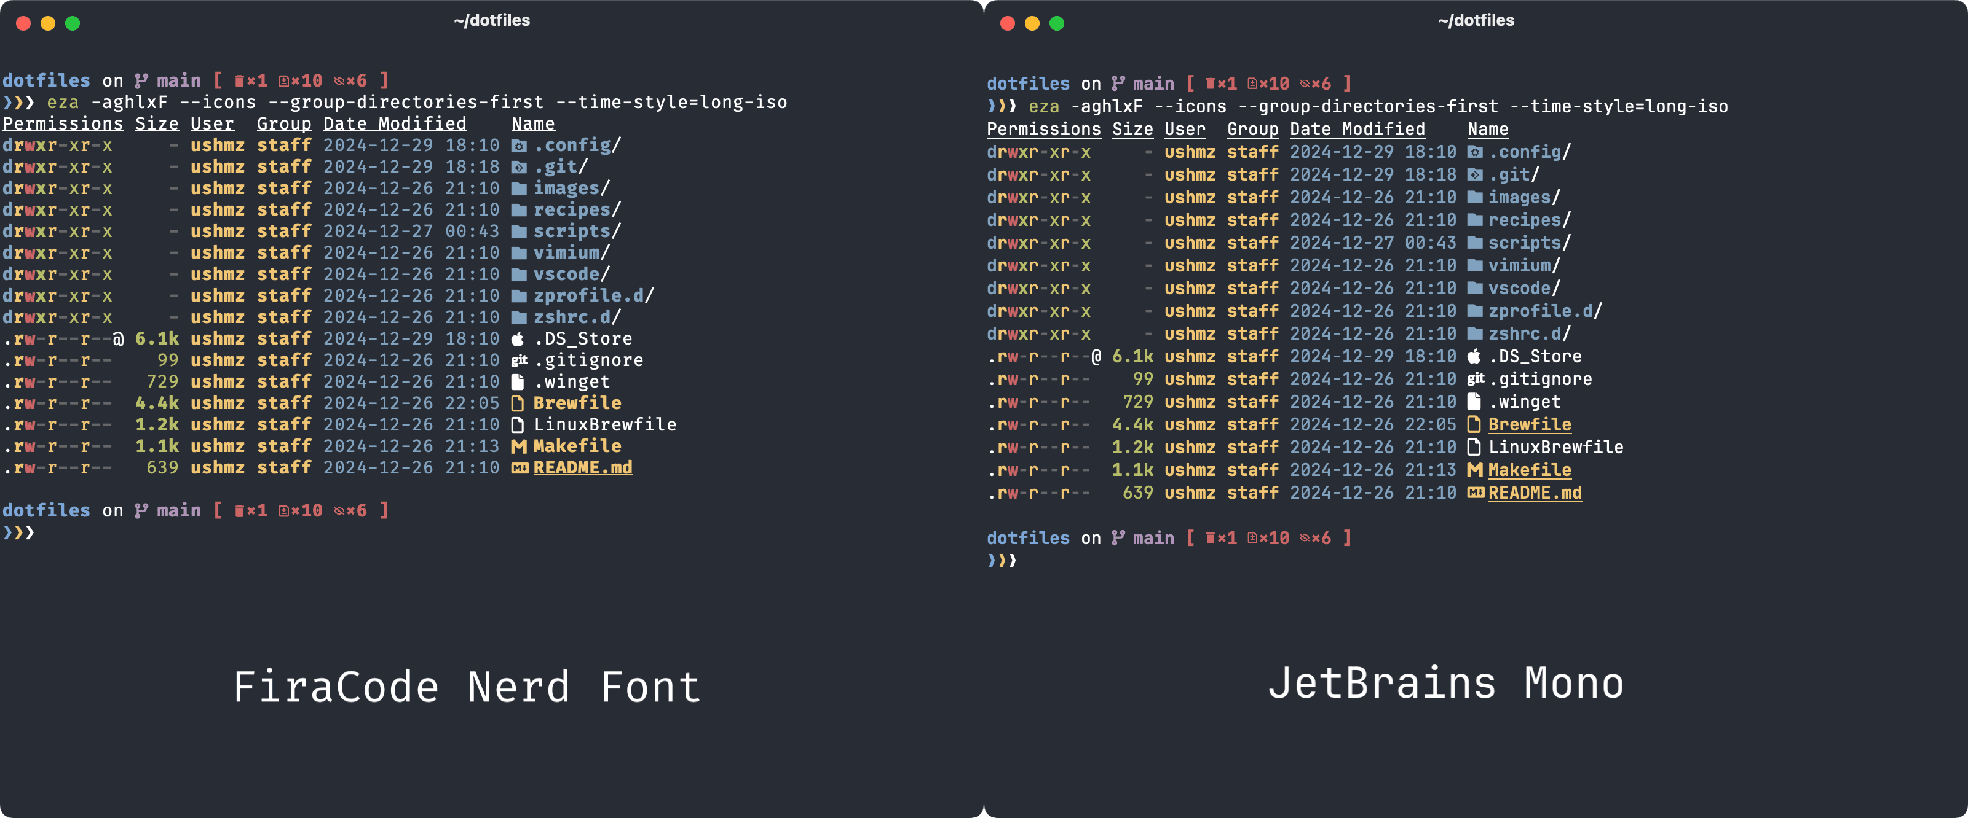Viewport: 1968px width, 818px height.
Task: Click the git icon beside .gitignore, right terminal
Action: tap(1476, 380)
